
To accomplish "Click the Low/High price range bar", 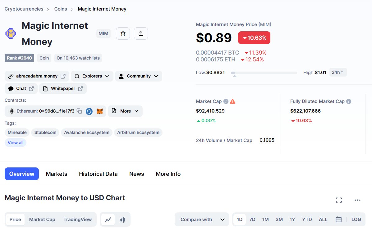I will click(264, 73).
